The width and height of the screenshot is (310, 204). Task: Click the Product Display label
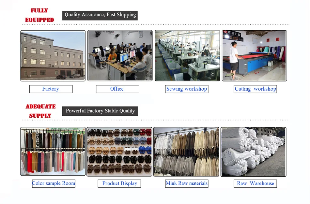coord(119,183)
